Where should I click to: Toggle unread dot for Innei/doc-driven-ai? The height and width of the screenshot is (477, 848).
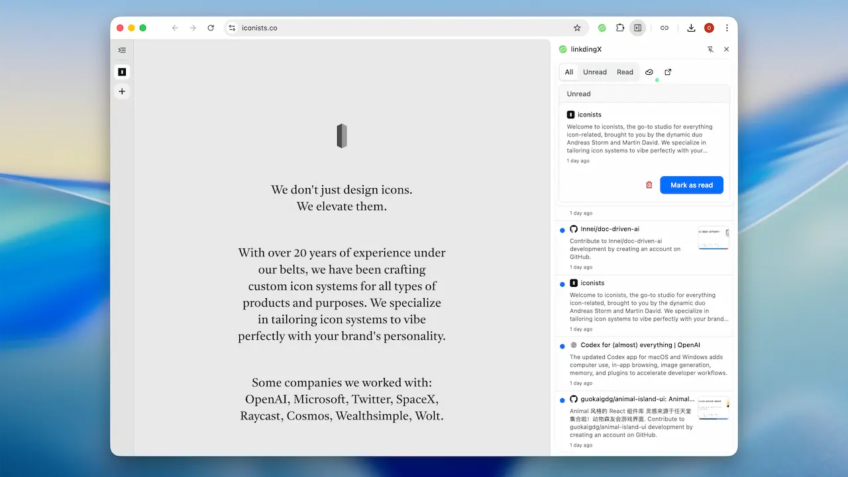[x=562, y=230]
